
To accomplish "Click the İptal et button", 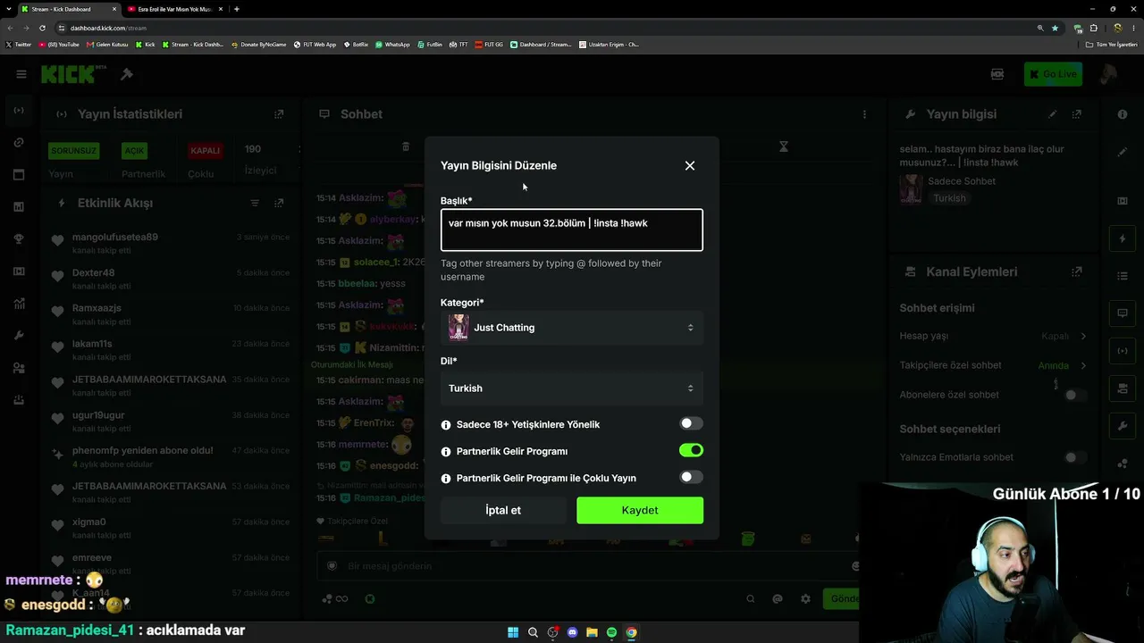I will (x=503, y=510).
